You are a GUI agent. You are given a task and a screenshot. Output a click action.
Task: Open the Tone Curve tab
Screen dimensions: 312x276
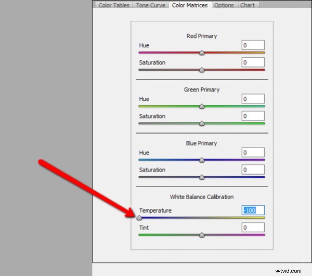[151, 5]
